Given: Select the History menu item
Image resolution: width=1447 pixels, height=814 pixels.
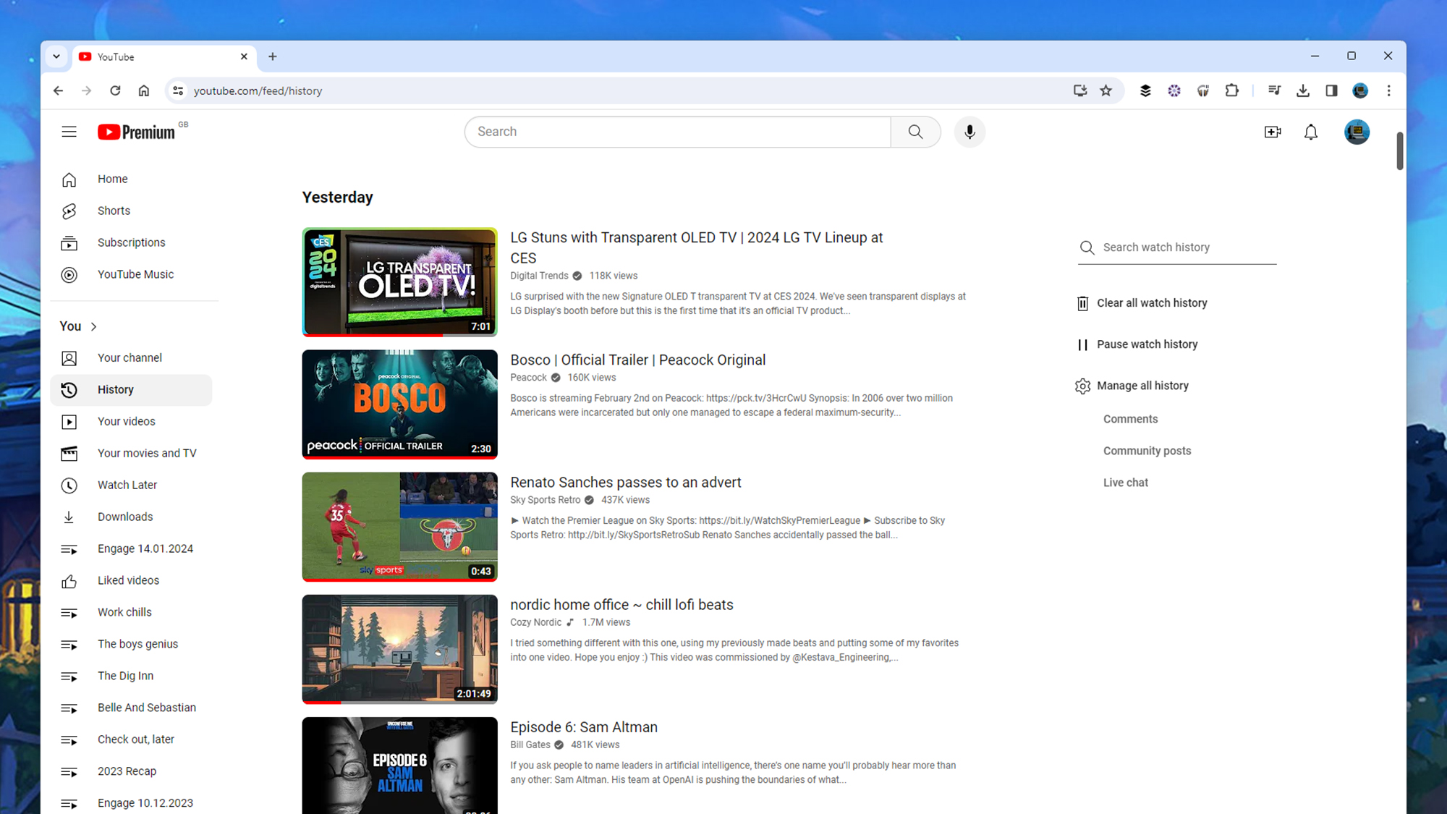Looking at the screenshot, I should click(x=115, y=389).
